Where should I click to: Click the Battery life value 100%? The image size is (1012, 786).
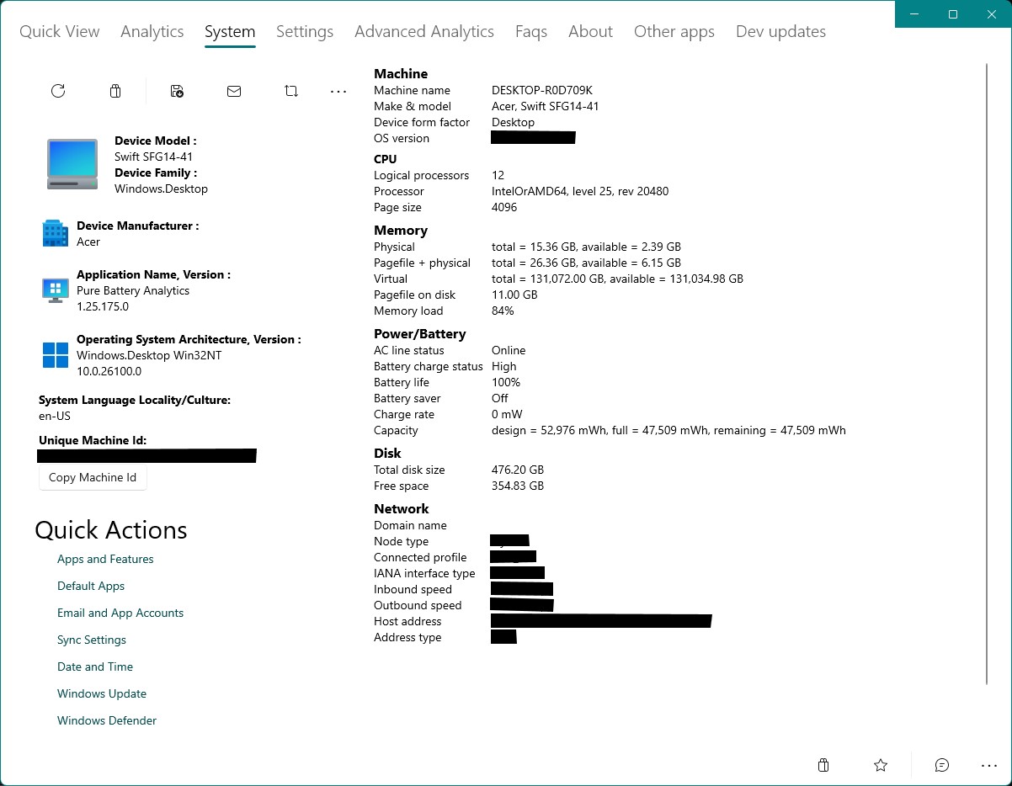[506, 382]
